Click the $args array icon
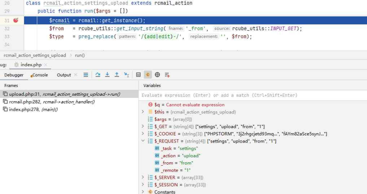 (x=150, y=119)
